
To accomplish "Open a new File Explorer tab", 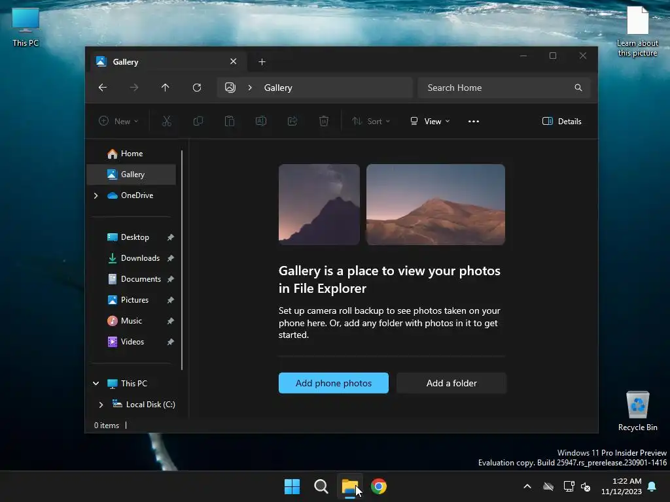I will pyautogui.click(x=262, y=62).
